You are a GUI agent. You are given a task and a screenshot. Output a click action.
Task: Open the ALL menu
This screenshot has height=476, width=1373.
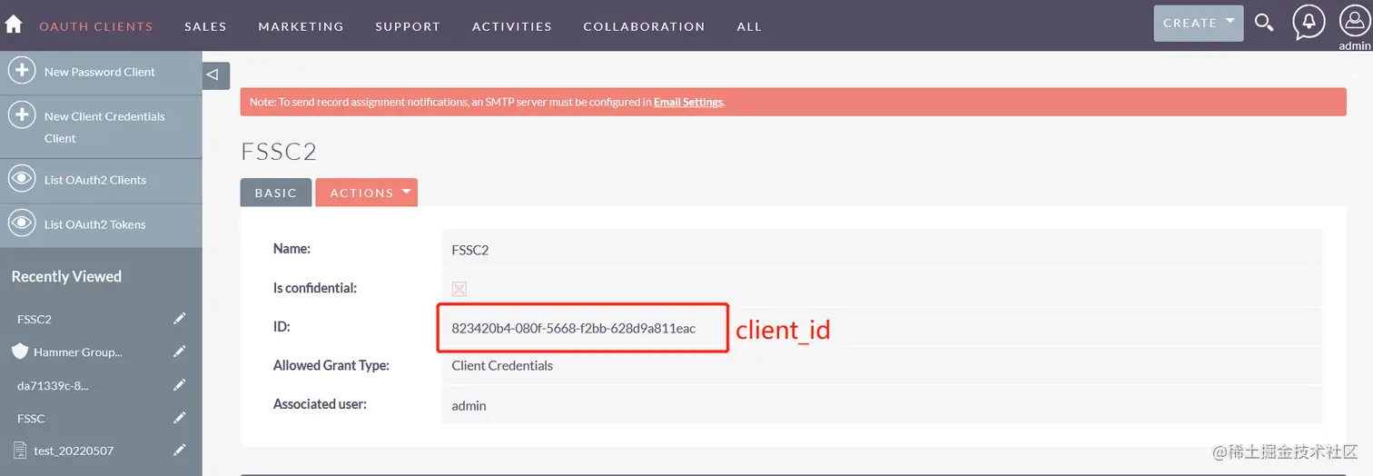(x=749, y=26)
